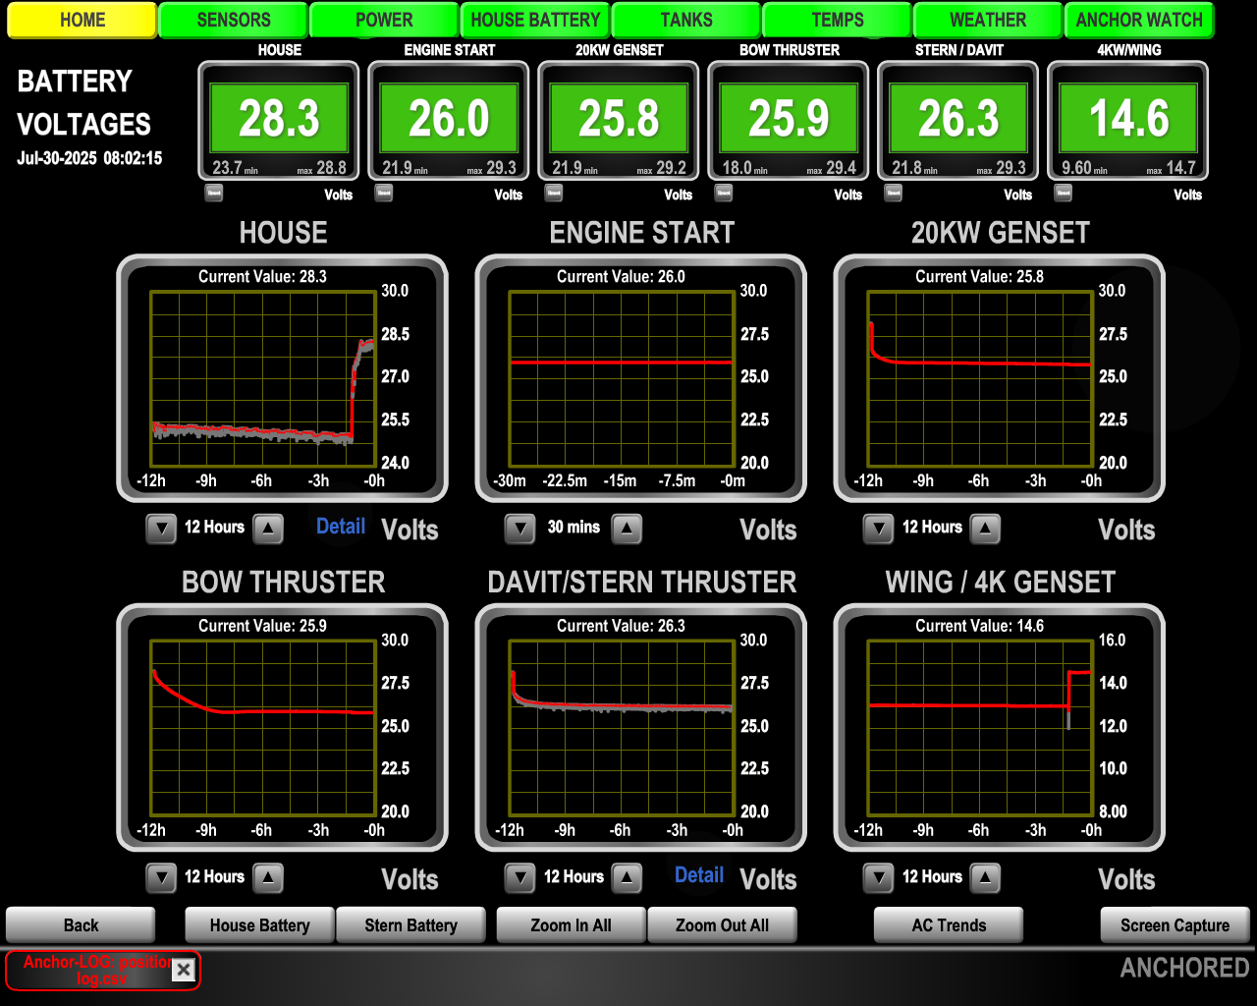Image resolution: width=1257 pixels, height=1006 pixels.
Task: Reset min/max for the STERN / DAVIT gauge
Action: 893,193
